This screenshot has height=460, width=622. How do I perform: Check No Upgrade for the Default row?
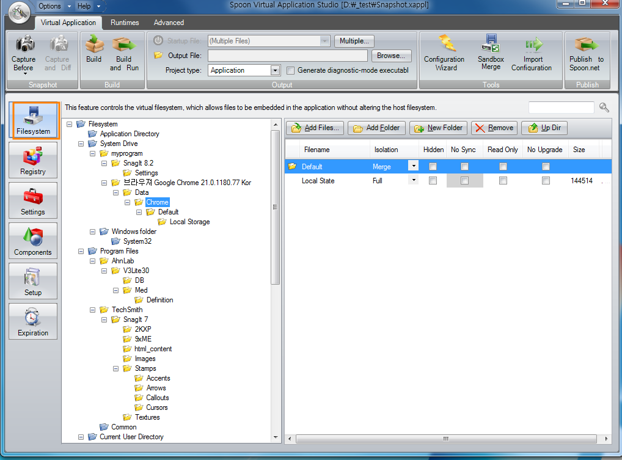tap(546, 167)
